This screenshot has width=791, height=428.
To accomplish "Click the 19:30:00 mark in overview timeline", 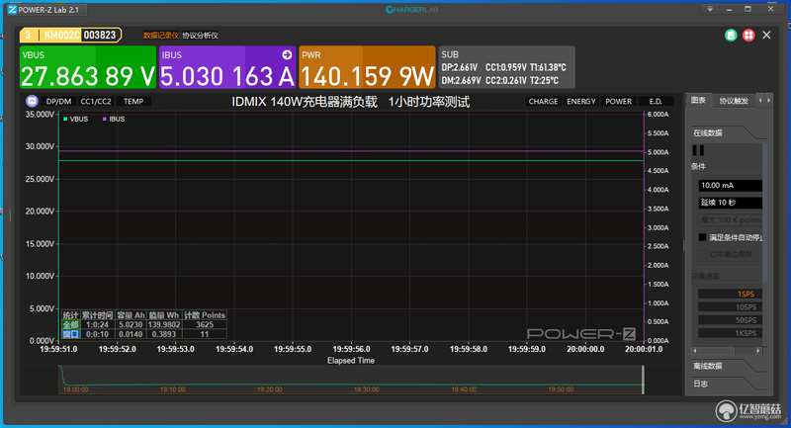I will point(366,389).
